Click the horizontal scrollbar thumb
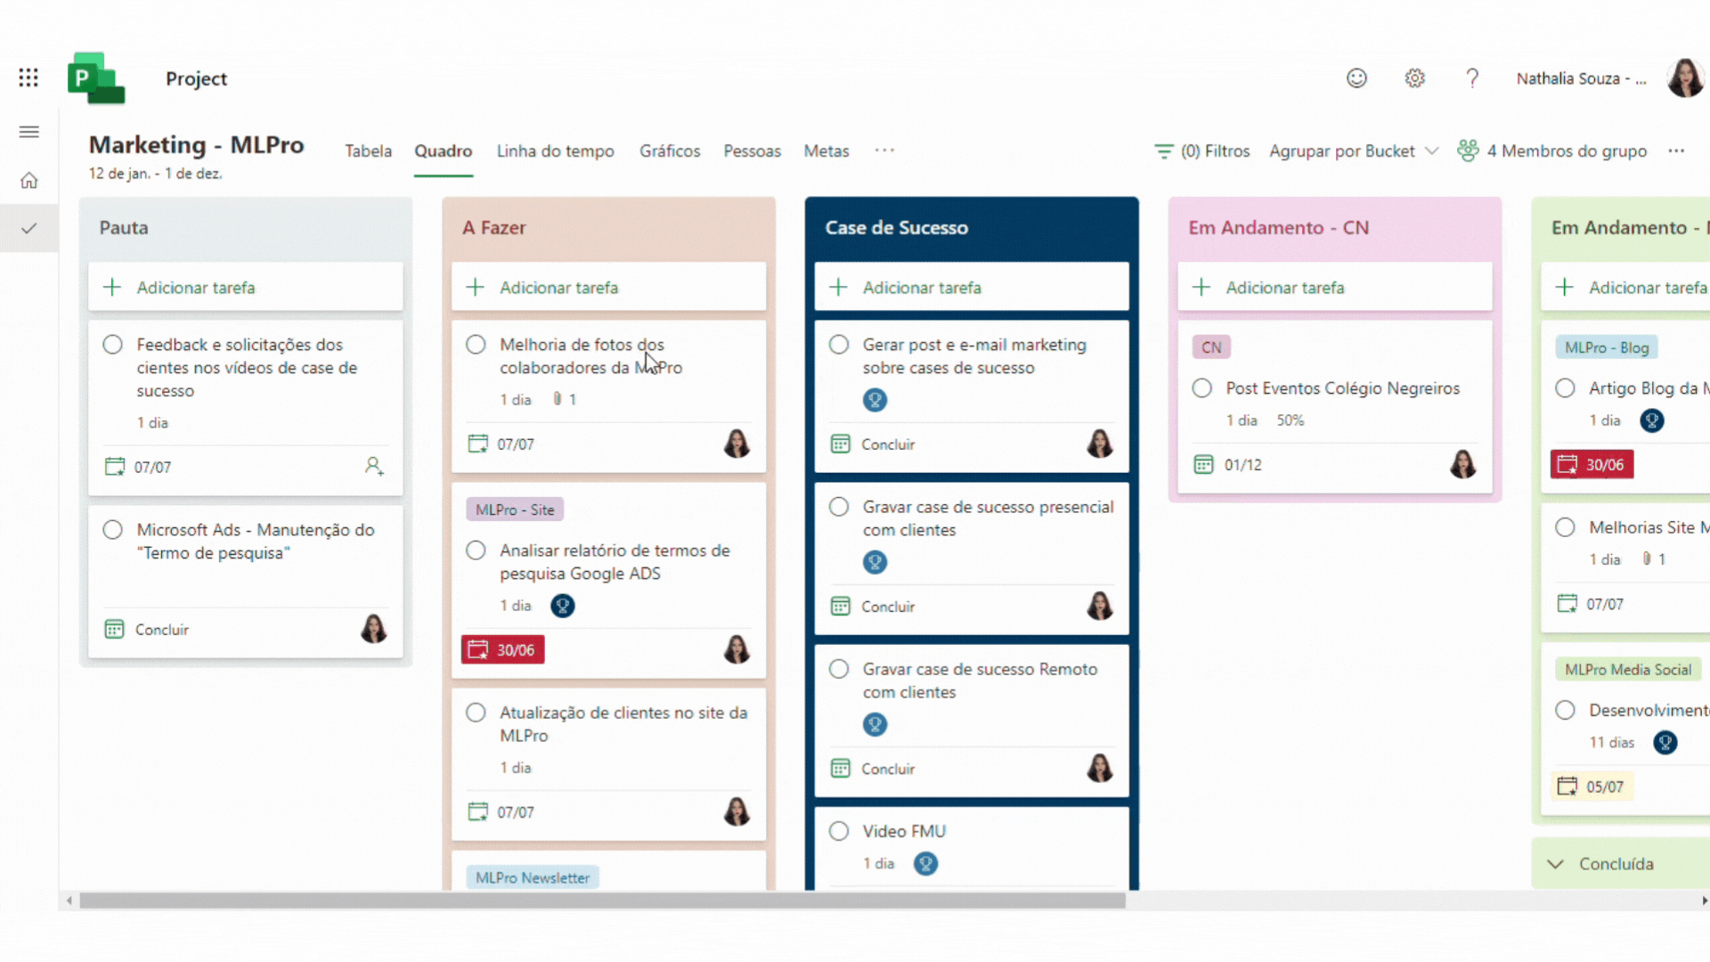Screen dimensions: 1710x962 coord(602,901)
